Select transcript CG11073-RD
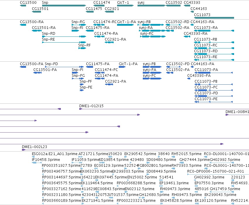Viewport: 249px width, 205px height. [x=214, y=54]
